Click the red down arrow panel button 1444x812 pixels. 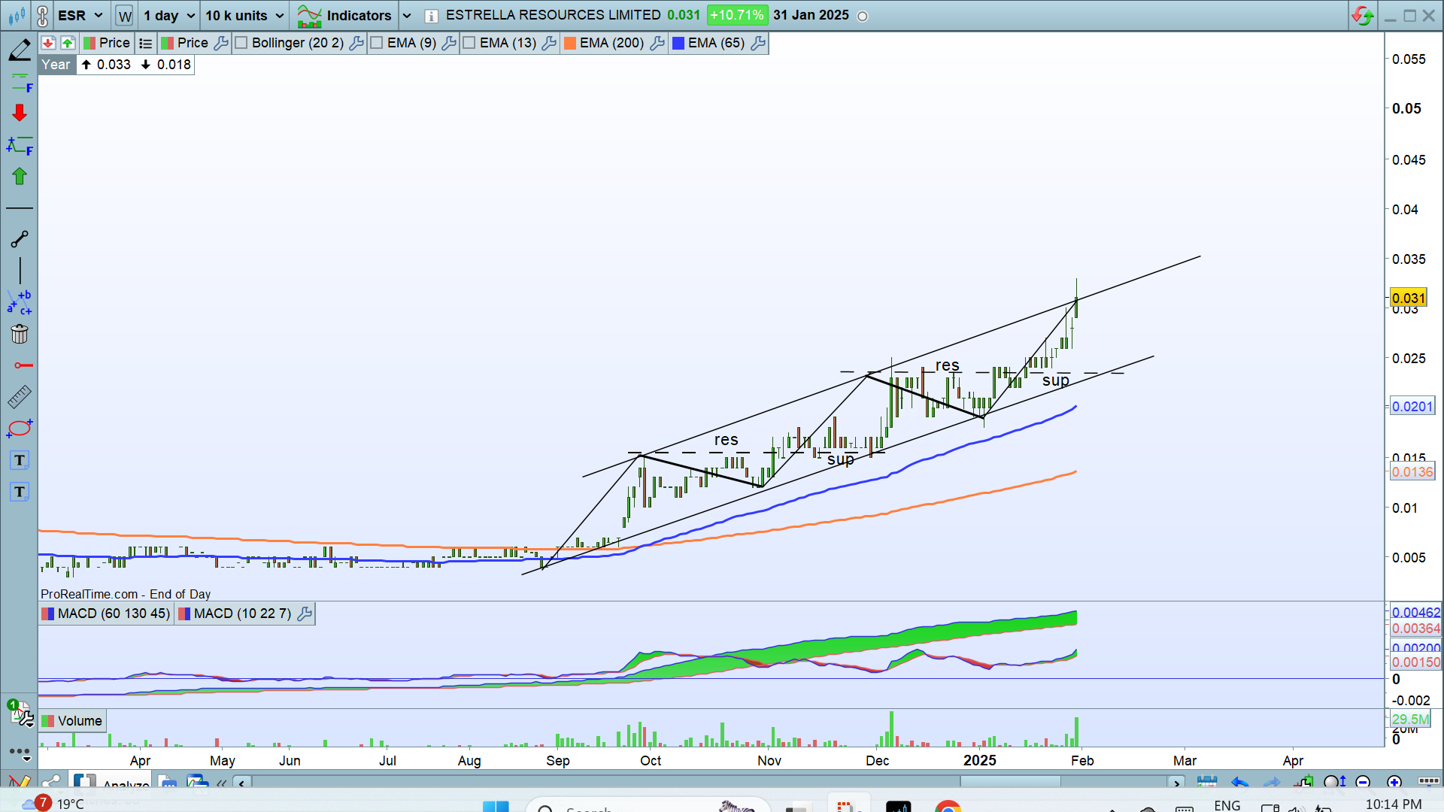tap(48, 43)
